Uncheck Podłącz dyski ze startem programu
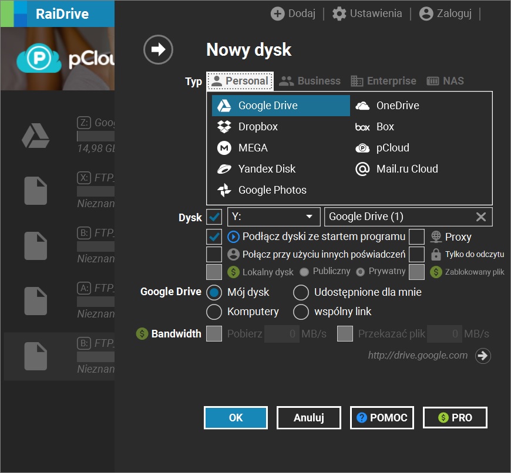511x473 pixels. 213,237
